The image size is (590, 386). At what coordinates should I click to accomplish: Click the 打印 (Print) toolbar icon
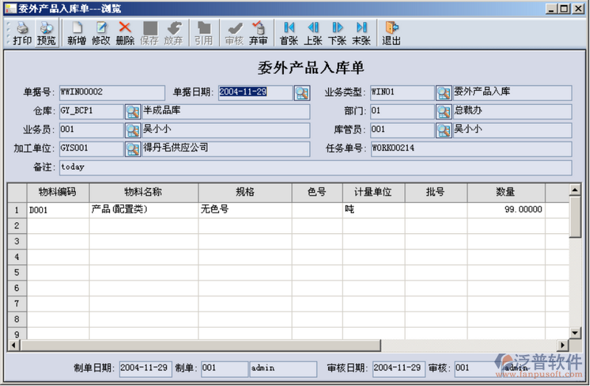click(22, 33)
